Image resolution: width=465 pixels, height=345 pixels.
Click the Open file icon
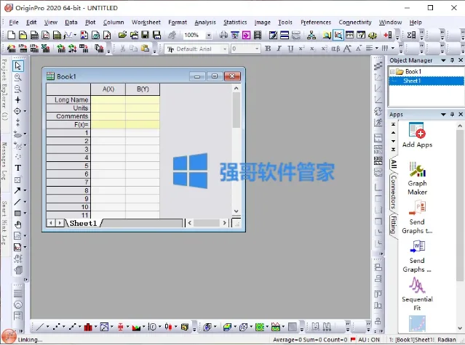(x=122, y=35)
